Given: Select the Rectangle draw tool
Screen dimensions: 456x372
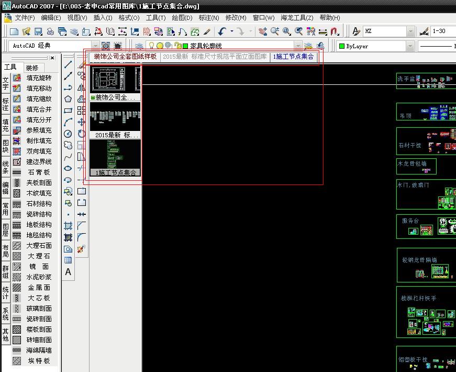Looking at the screenshot, I should 68,111.
